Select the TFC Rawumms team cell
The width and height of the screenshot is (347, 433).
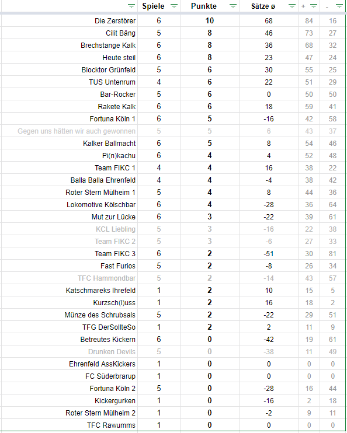click(69, 425)
